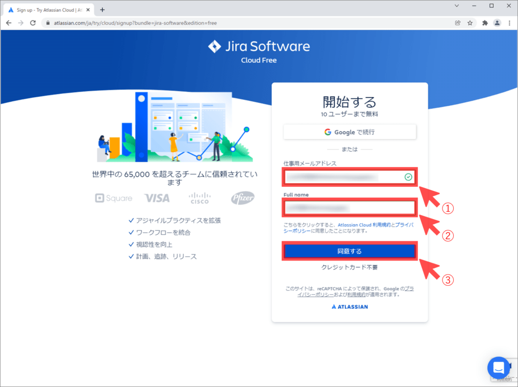This screenshot has width=518, height=387.
Task: Click the padlock site info icon
Action: (48, 23)
